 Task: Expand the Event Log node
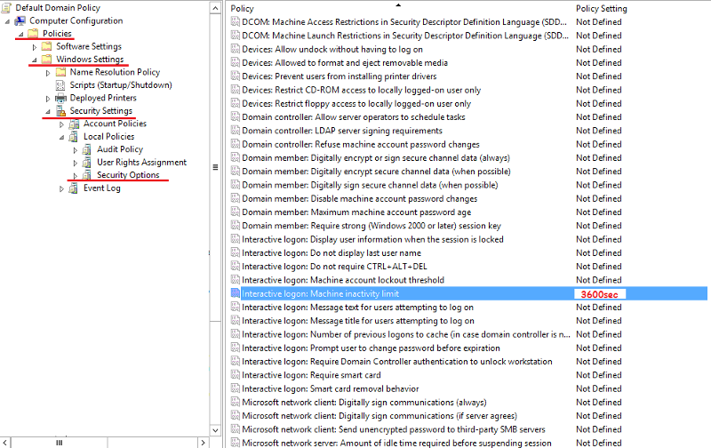coord(61,189)
